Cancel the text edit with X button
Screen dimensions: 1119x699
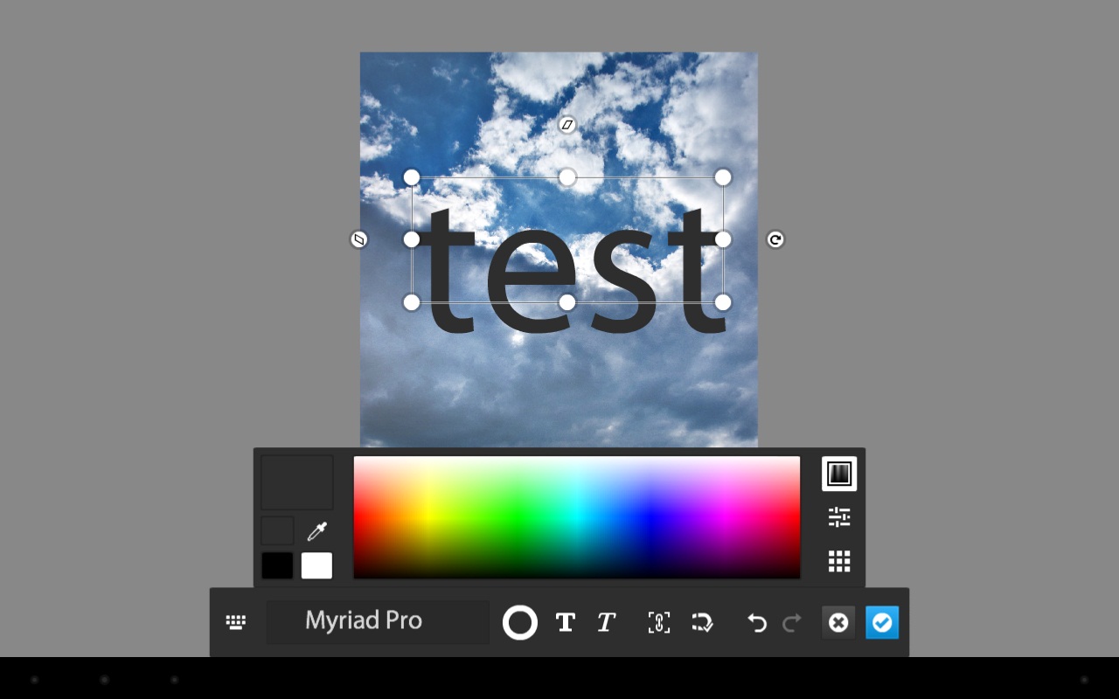(838, 622)
